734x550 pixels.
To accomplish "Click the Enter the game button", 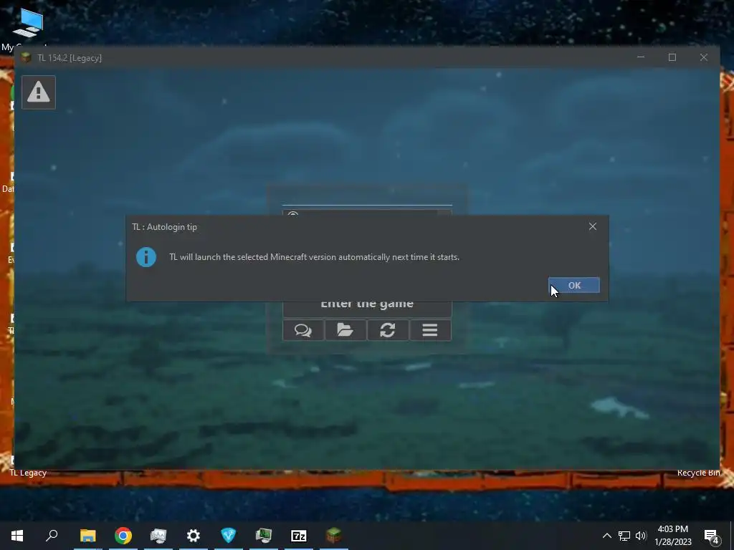I will point(367,309).
